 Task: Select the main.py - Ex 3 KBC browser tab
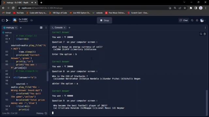point(17,3)
